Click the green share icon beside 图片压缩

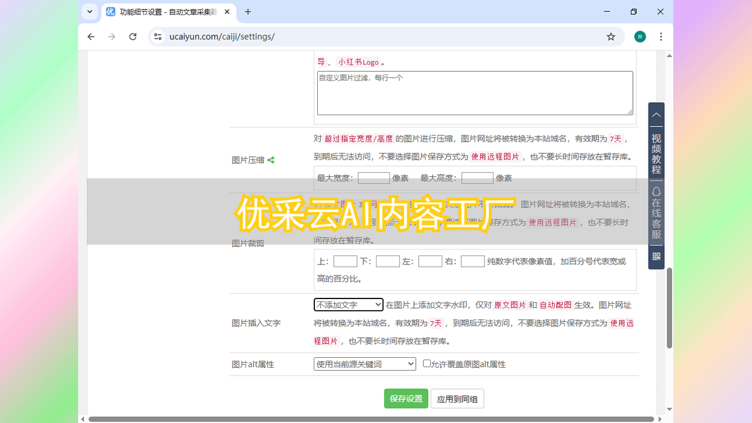(271, 160)
